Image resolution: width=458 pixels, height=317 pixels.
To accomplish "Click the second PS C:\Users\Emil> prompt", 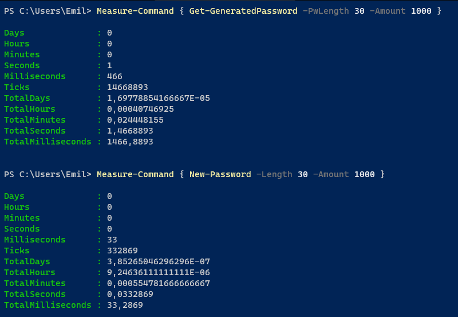I will click(x=48, y=175).
